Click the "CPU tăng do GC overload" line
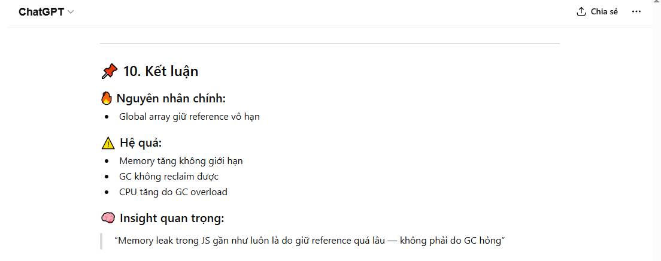 click(173, 192)
